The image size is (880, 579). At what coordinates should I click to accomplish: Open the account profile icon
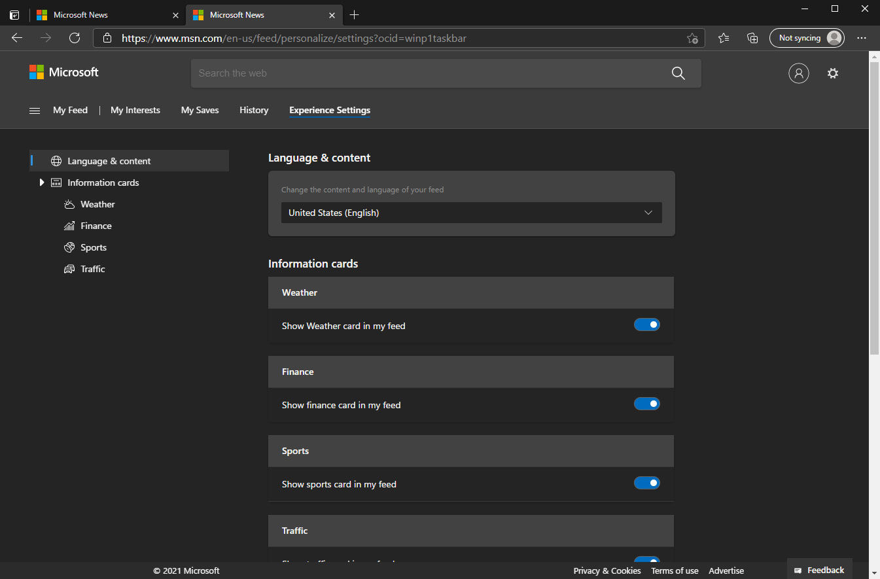[x=798, y=73]
